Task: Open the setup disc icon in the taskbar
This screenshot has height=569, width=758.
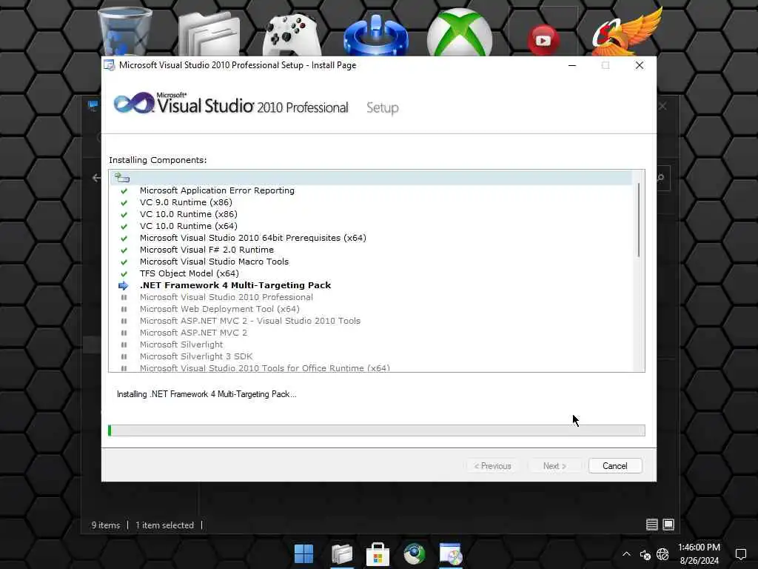Action: click(x=451, y=554)
